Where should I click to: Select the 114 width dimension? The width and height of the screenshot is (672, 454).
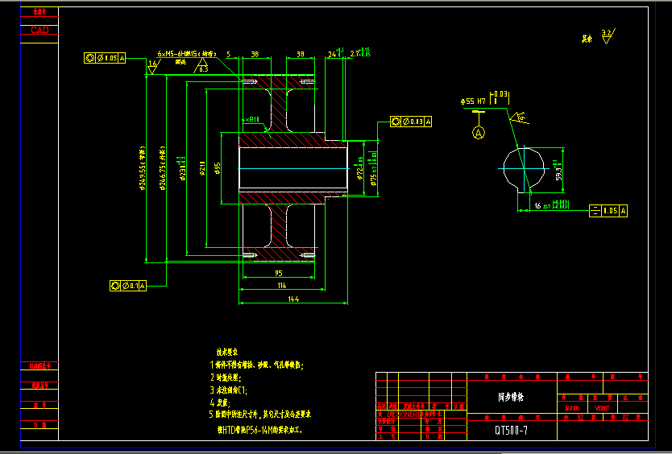[281, 285]
